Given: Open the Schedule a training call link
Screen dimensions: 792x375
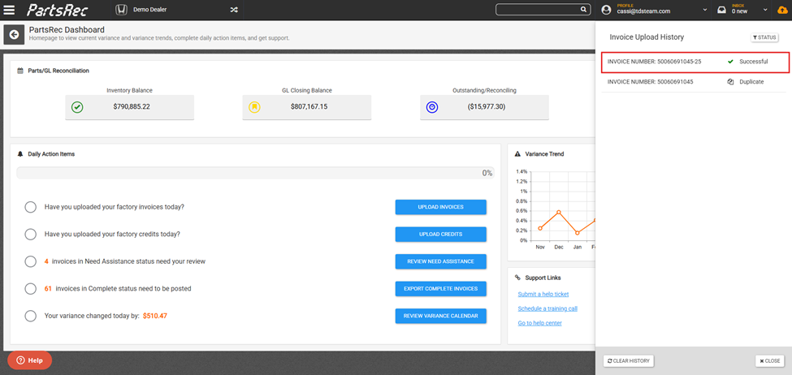Looking at the screenshot, I should (547, 308).
